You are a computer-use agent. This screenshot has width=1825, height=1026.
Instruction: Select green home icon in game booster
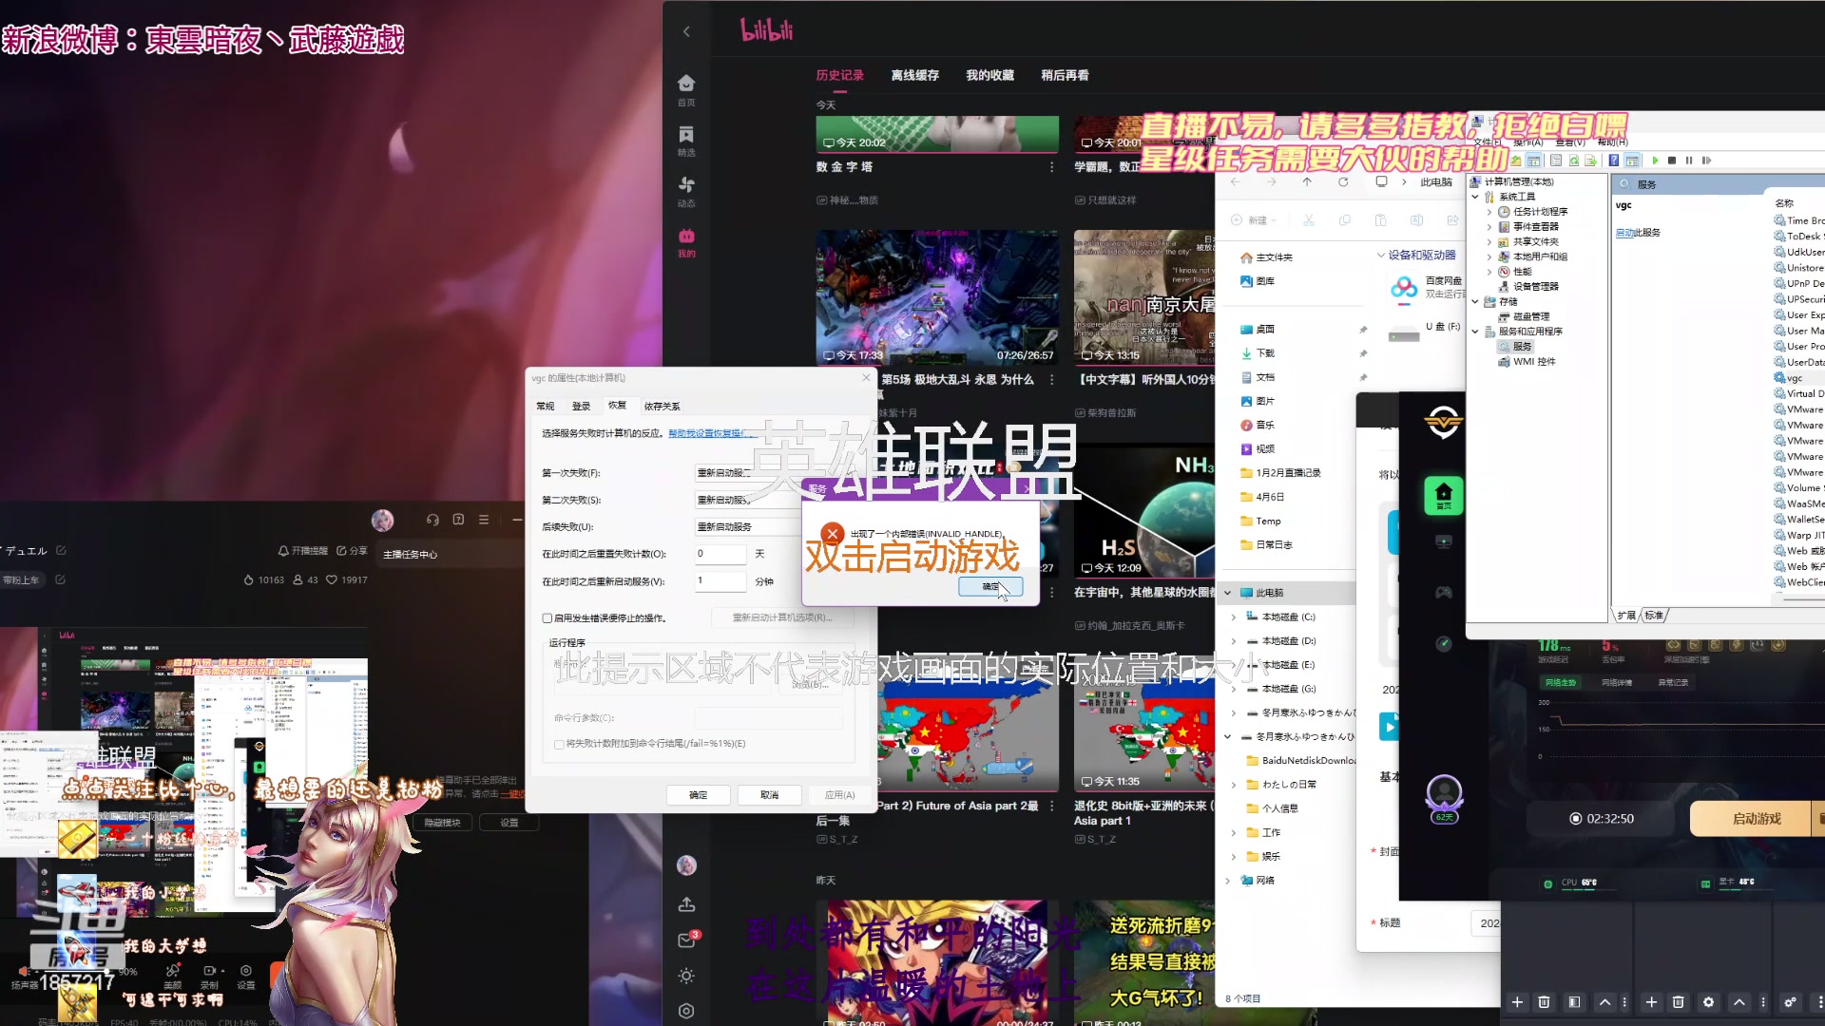pyautogui.click(x=1443, y=496)
